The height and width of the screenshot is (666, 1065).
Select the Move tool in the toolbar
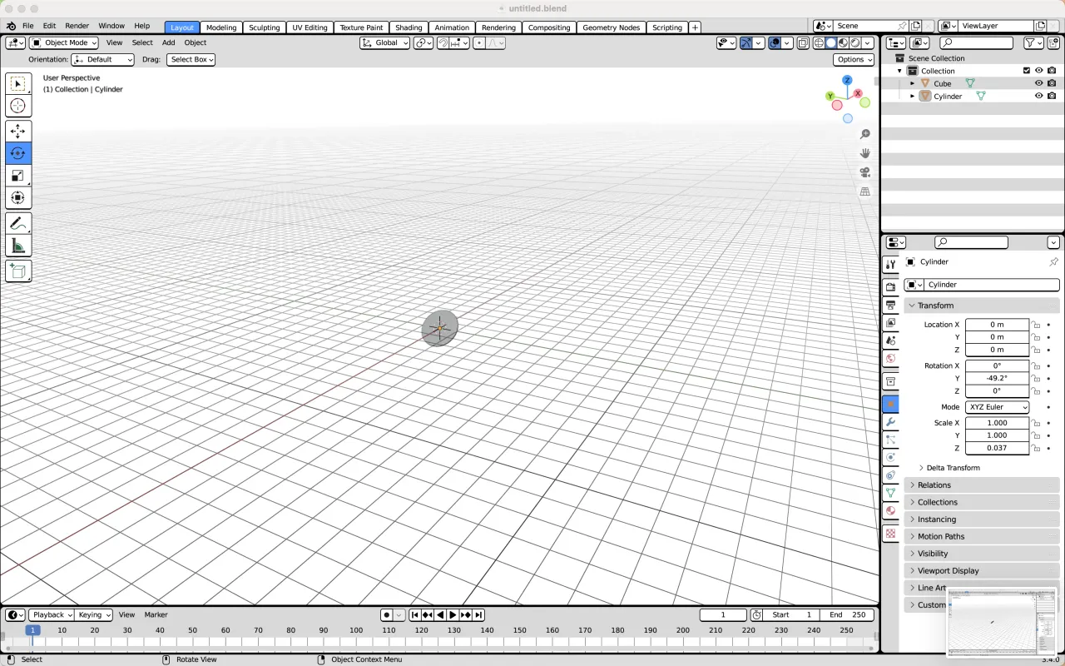[x=18, y=131]
